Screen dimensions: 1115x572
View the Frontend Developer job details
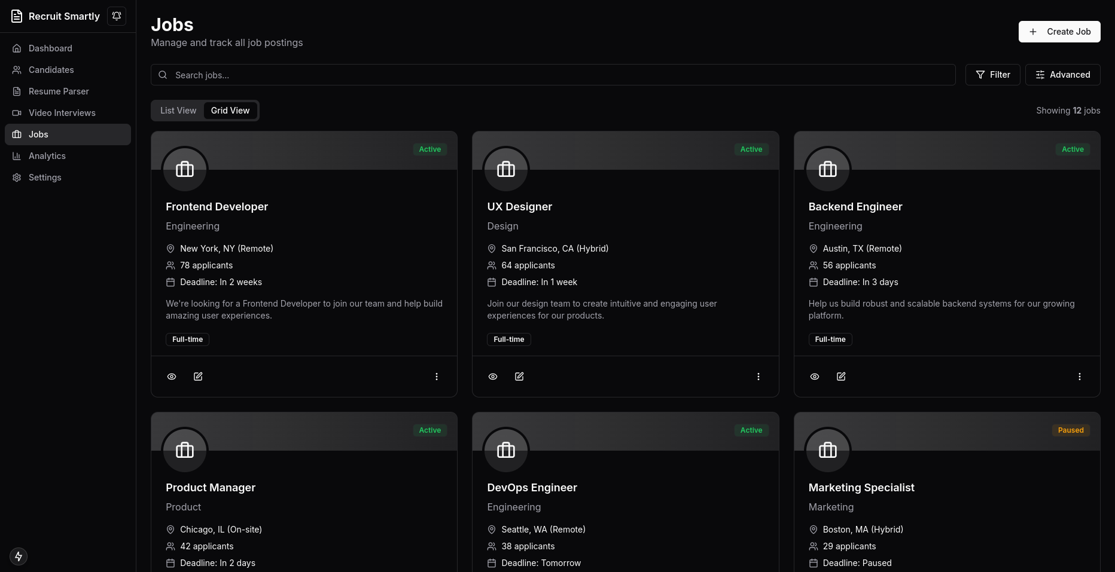point(172,377)
